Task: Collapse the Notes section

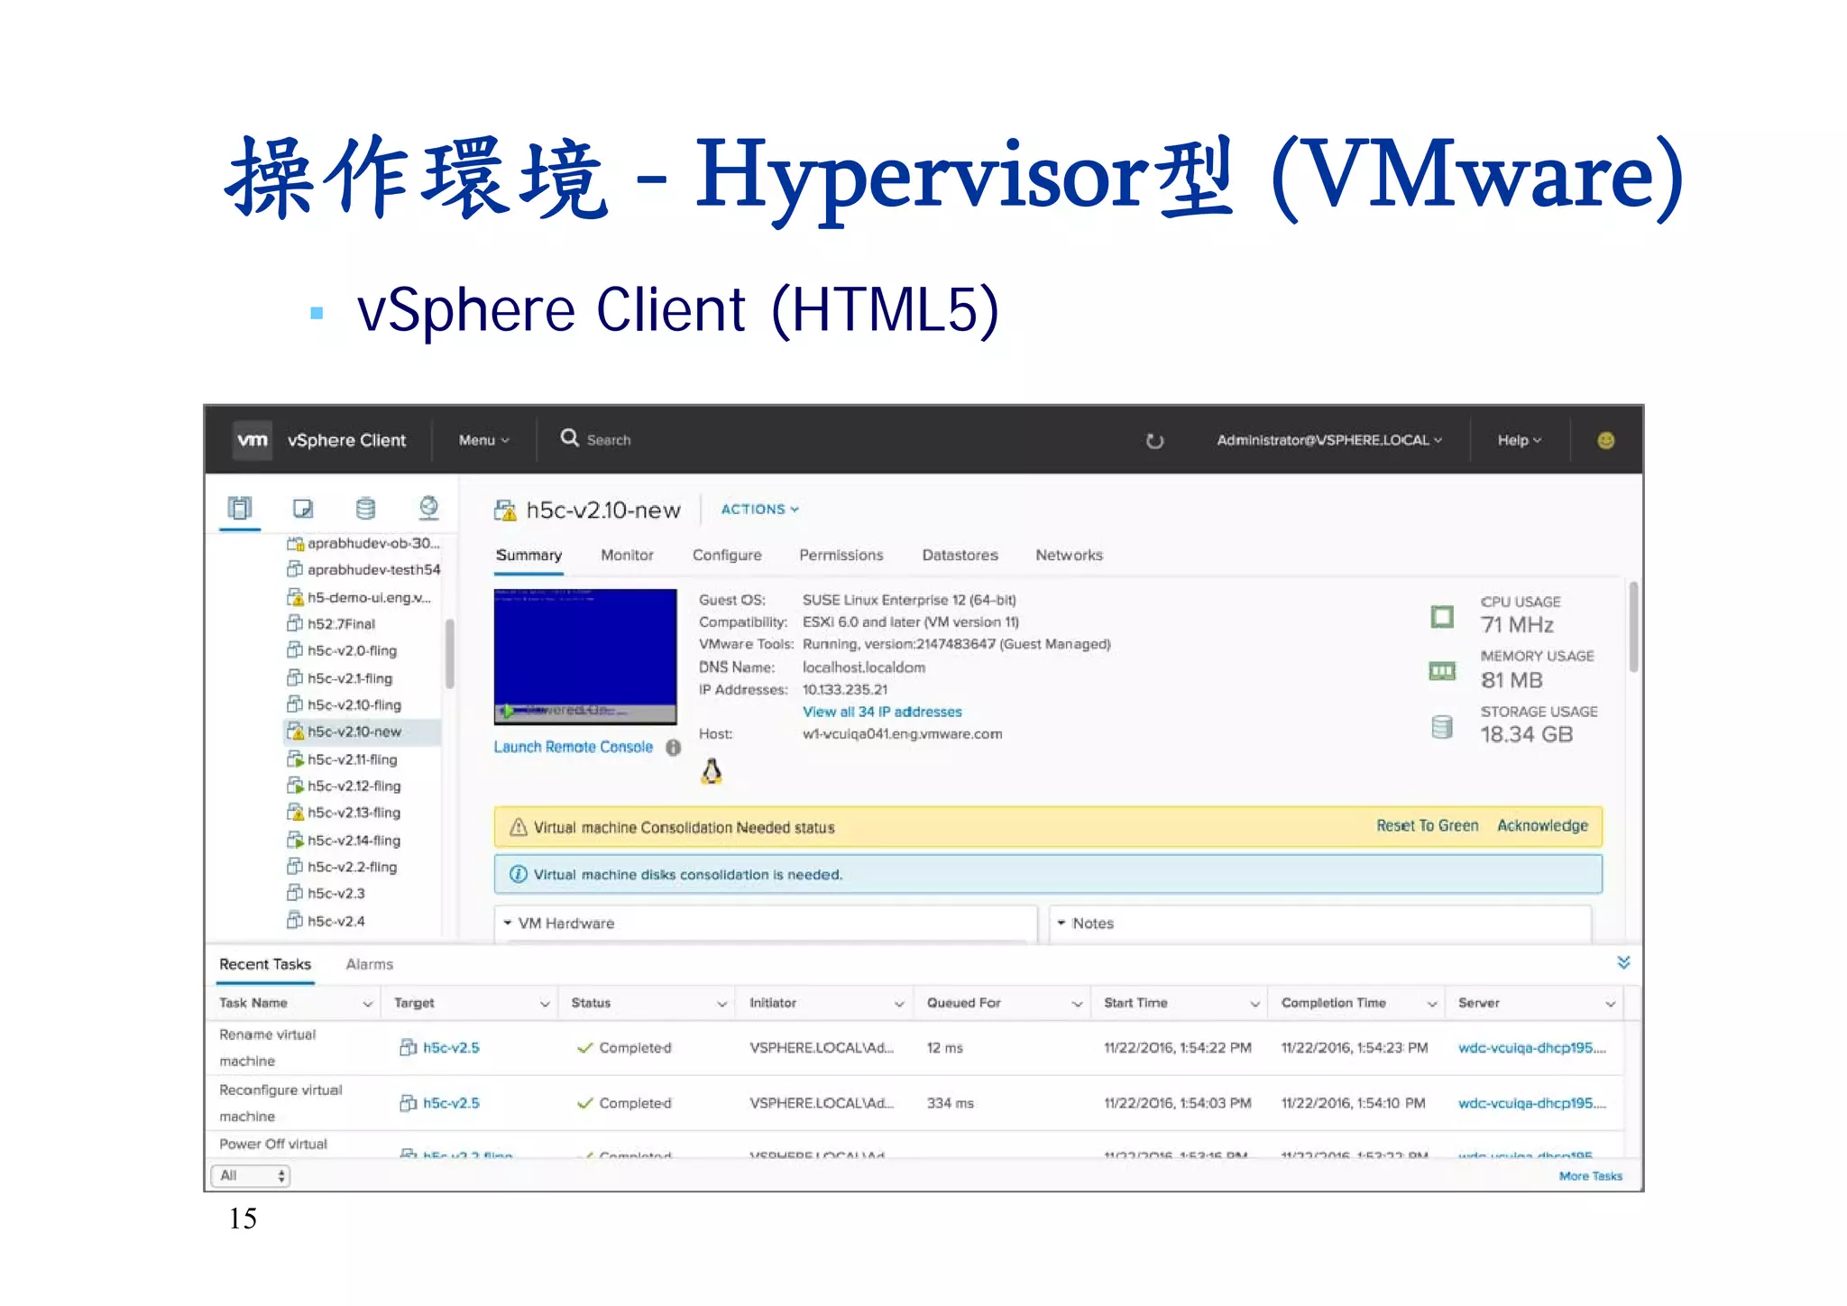Action: coord(1061,923)
